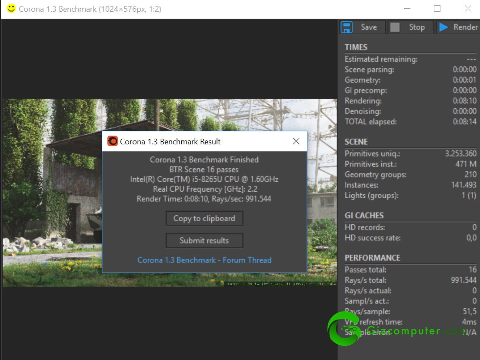This screenshot has width=480, height=360.
Task: Click the Passes total value 16
Action: coord(473,270)
